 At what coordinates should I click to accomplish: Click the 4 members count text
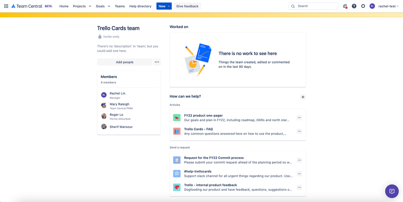pyautogui.click(x=108, y=82)
